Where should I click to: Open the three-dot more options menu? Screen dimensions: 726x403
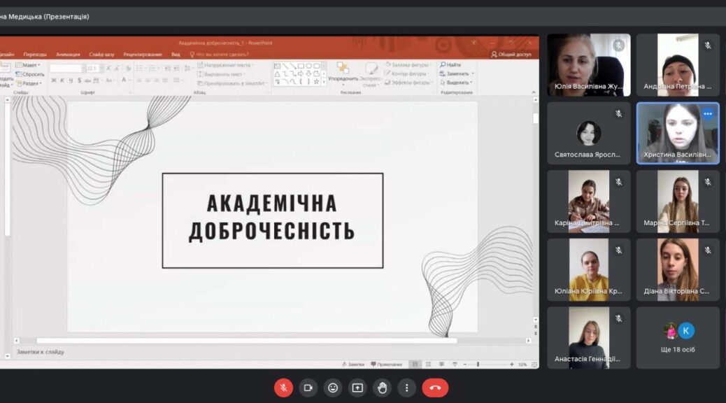(x=406, y=388)
